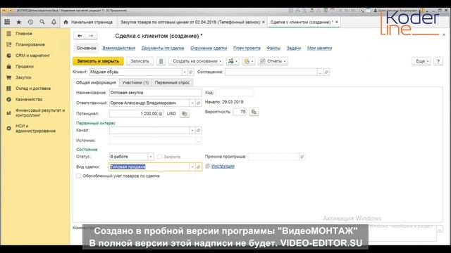This screenshot has width=451, height=253.
Task: Open the sections grid menu icon
Action: point(7,22)
